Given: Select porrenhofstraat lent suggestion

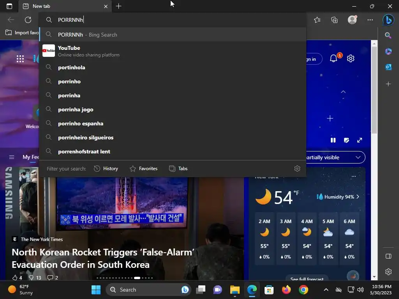Looking at the screenshot, I should [173, 151].
